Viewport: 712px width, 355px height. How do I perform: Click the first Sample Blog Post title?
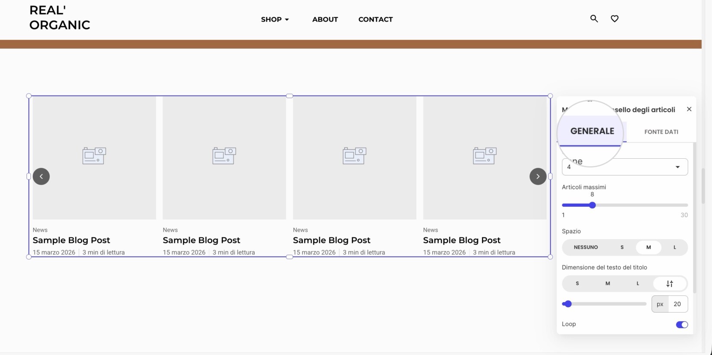[x=71, y=240]
